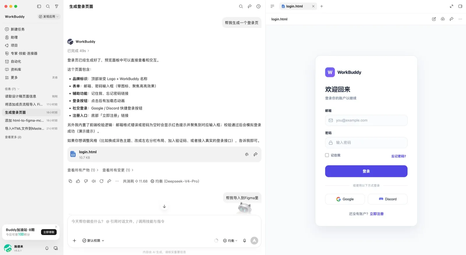Open the 均衡 model mode dropdown
This screenshot has height=255, width=466.
(x=230, y=241)
